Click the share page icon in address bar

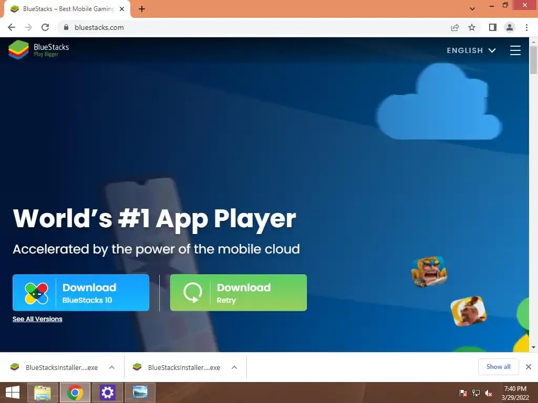[x=455, y=27]
